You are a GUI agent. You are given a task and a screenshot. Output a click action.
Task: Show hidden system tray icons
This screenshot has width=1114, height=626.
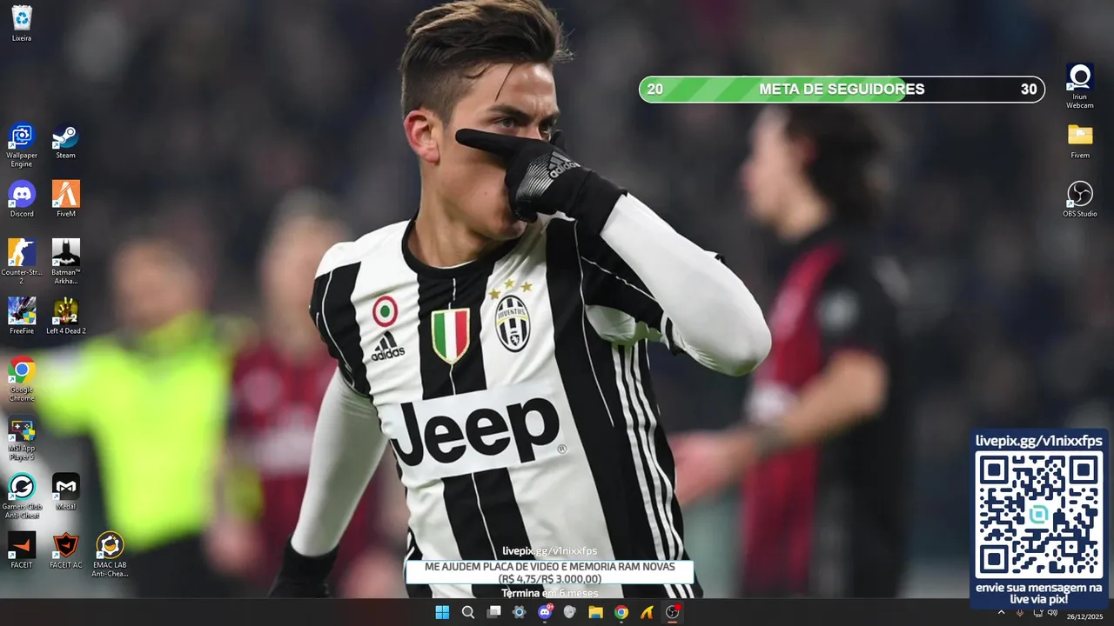pos(1001,613)
